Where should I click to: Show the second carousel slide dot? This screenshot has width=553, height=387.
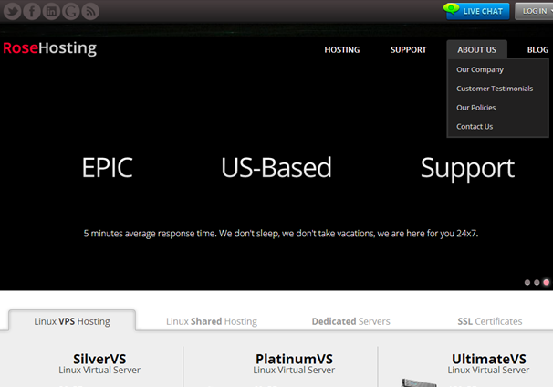[x=537, y=283]
